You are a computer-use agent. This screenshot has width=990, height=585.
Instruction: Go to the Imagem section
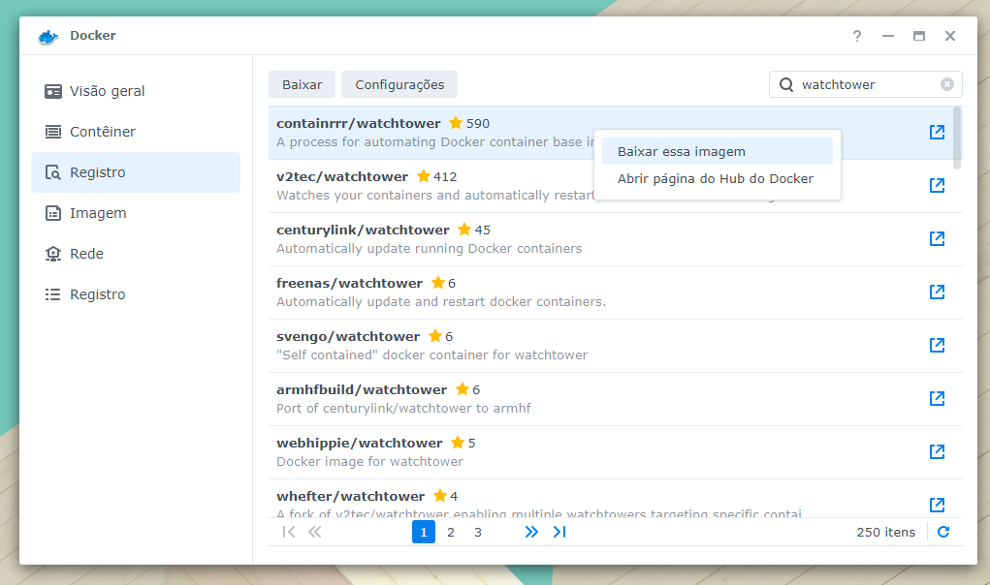point(98,213)
